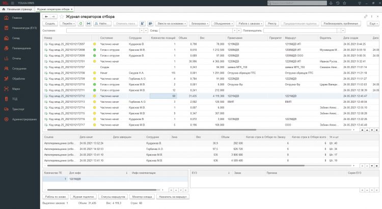Expand the Работа с заказом dropdown
This screenshot has width=382, height=209.
coord(249,23)
